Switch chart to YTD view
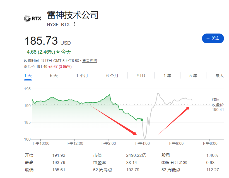Image resolution: width=229 pixels, height=178 pixels. tap(141, 76)
